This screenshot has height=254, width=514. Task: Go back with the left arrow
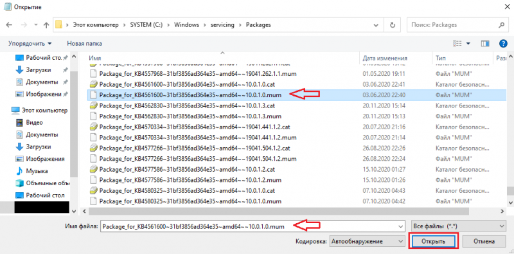[9, 25]
